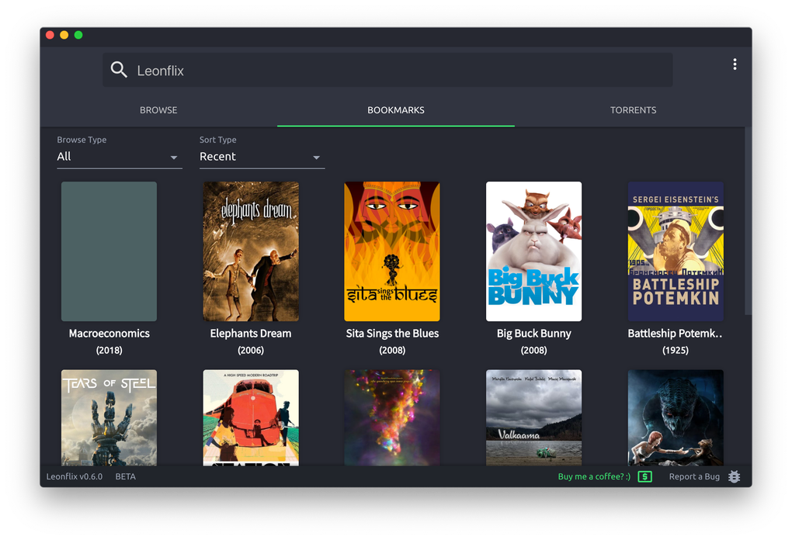Open the Elephants Dream poster
This screenshot has width=792, height=540.
click(x=251, y=251)
